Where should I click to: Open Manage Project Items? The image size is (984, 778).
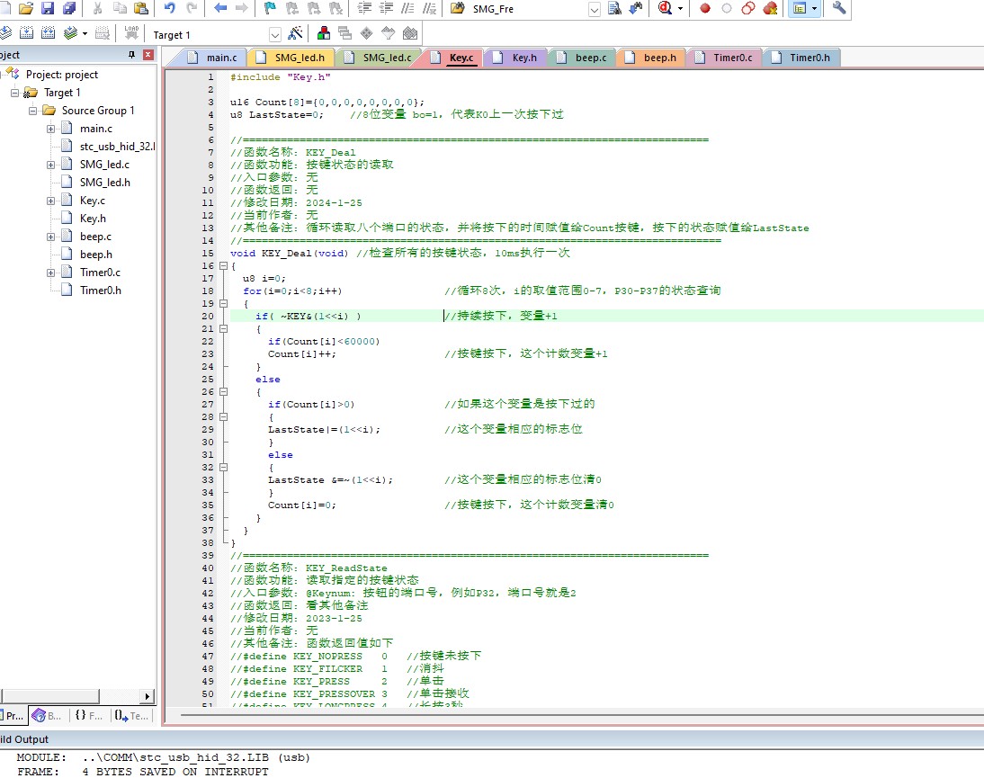pyautogui.click(x=324, y=32)
